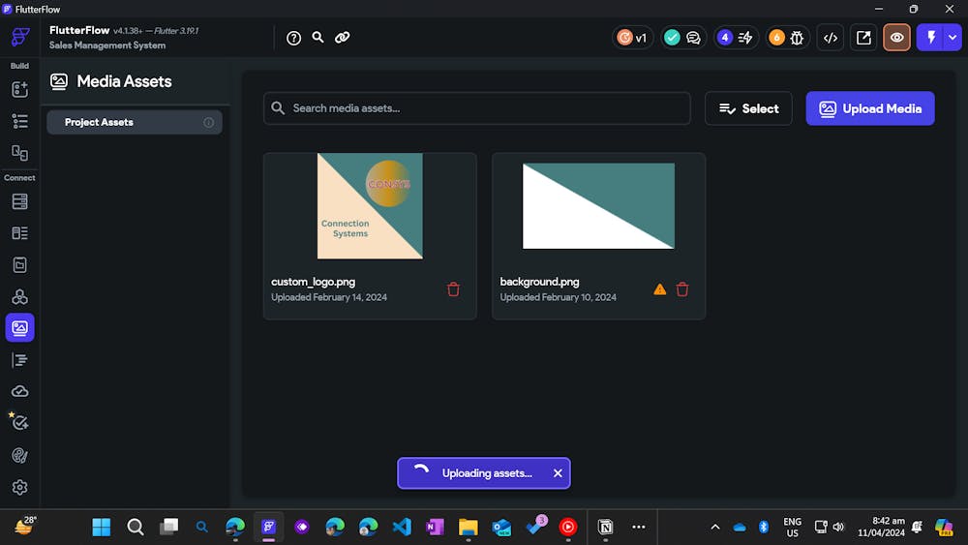Toggle the preview eye button

897,38
